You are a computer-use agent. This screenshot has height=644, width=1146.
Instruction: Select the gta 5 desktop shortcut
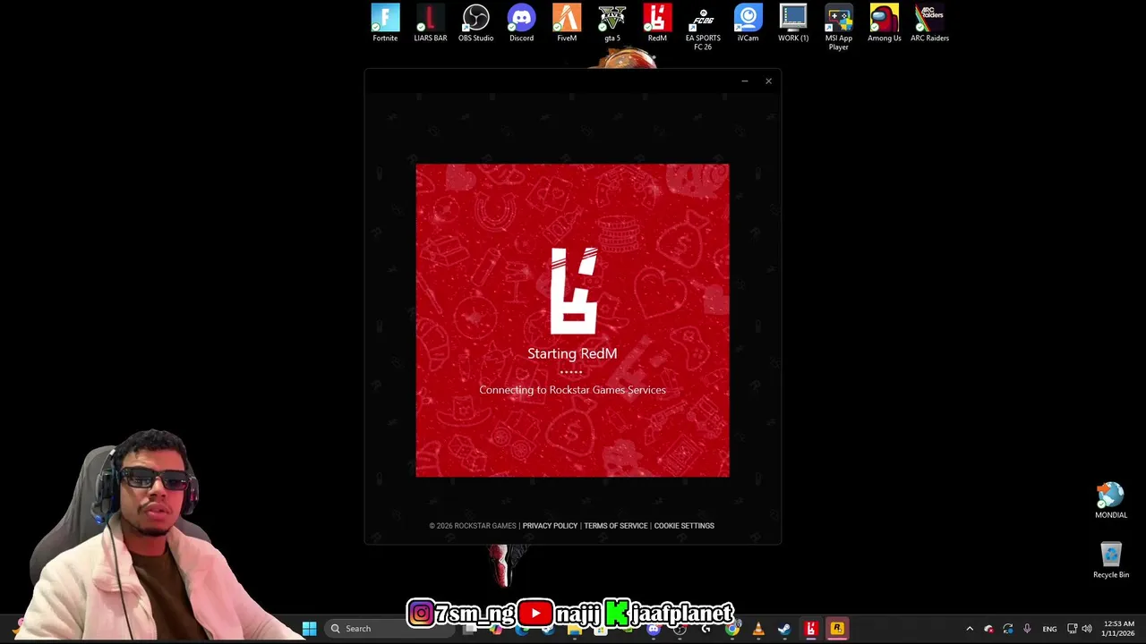click(612, 23)
